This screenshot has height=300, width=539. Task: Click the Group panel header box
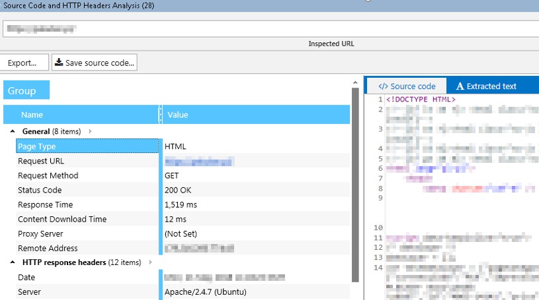[26, 90]
